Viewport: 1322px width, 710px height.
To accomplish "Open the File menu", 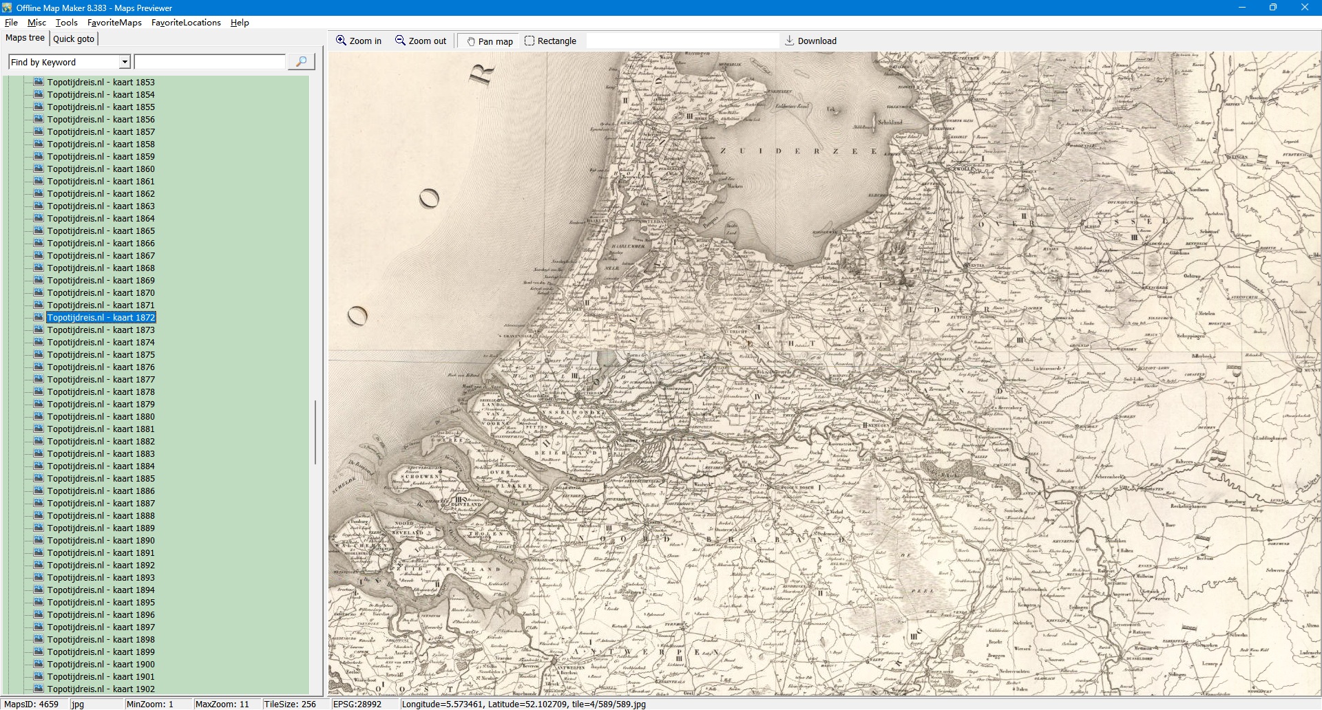I will 11,23.
